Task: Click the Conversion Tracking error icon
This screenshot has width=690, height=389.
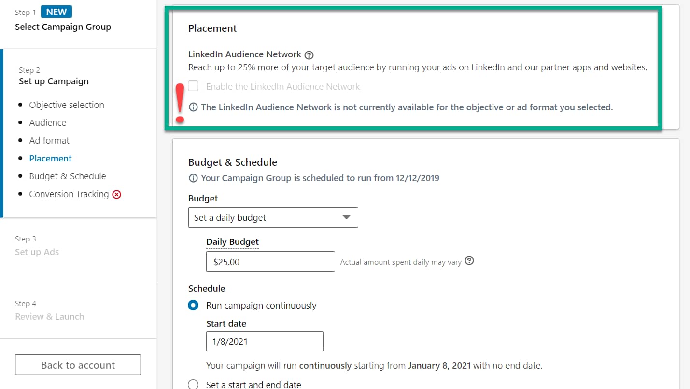Action: 116,194
